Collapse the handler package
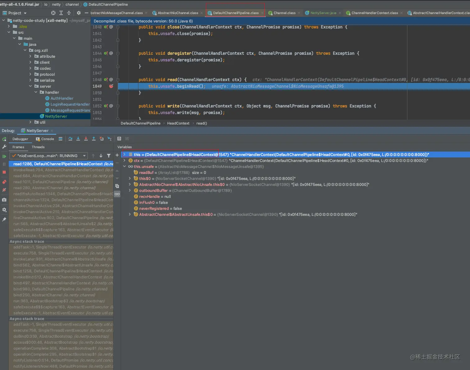 (36, 92)
